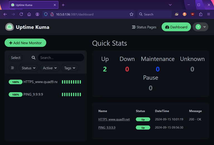Image resolution: width=214 pixels, height=145 pixels.
Task: Focus the monitor Search input field
Action: [x=61, y=58]
